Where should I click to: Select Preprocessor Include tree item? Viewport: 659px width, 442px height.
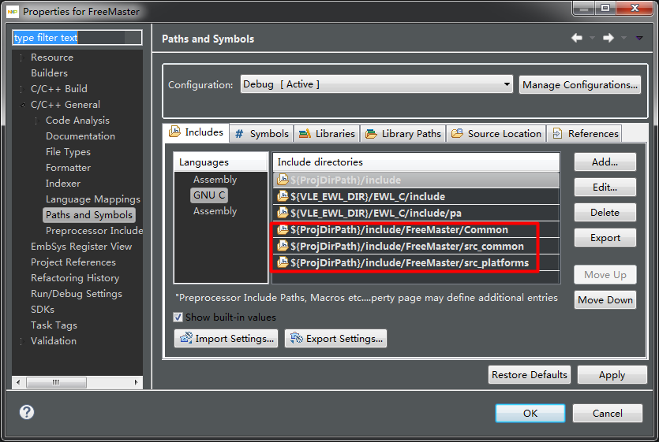coord(94,230)
